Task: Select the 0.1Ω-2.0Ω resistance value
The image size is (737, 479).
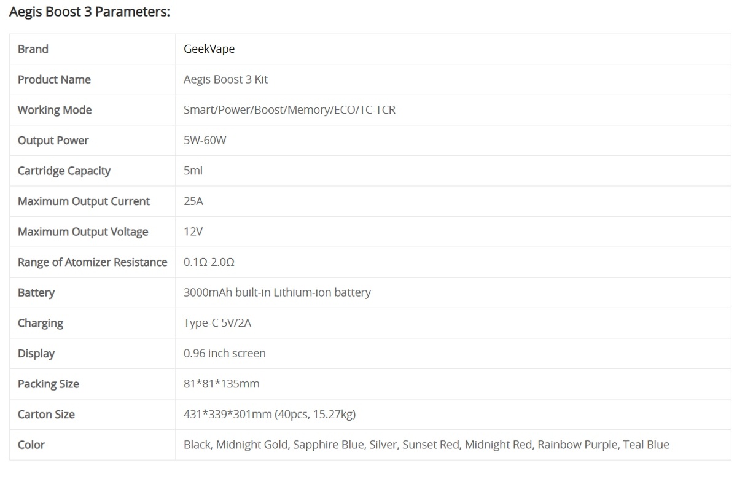Action: pos(209,262)
